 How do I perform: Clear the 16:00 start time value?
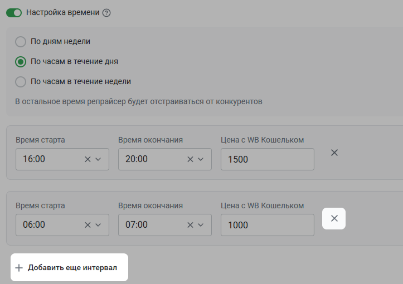pyautogui.click(x=88, y=159)
